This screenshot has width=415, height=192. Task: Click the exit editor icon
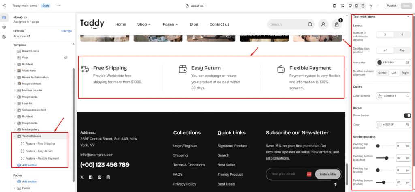coord(5,6)
